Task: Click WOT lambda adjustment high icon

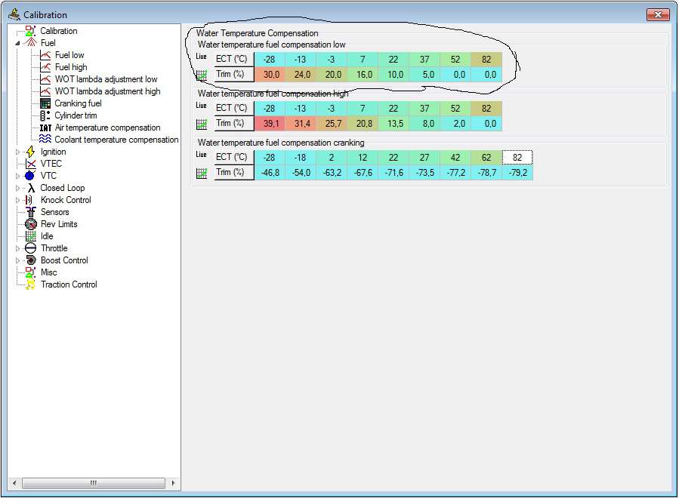Action: (x=45, y=91)
